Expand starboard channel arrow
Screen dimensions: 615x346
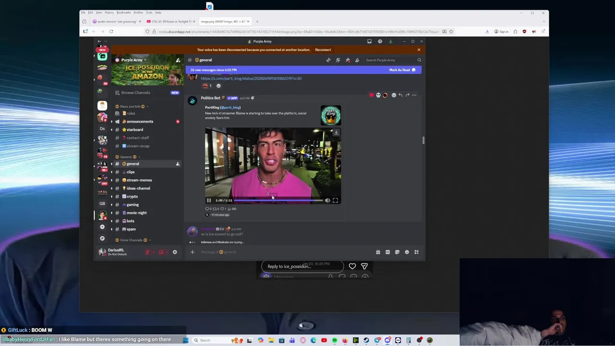point(112,130)
